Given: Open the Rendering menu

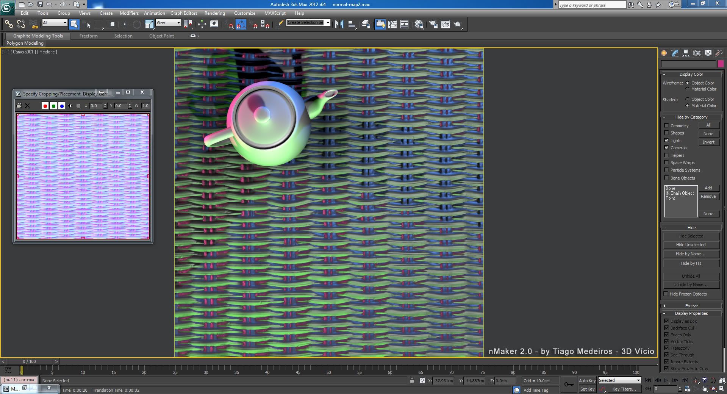Looking at the screenshot, I should tap(214, 13).
